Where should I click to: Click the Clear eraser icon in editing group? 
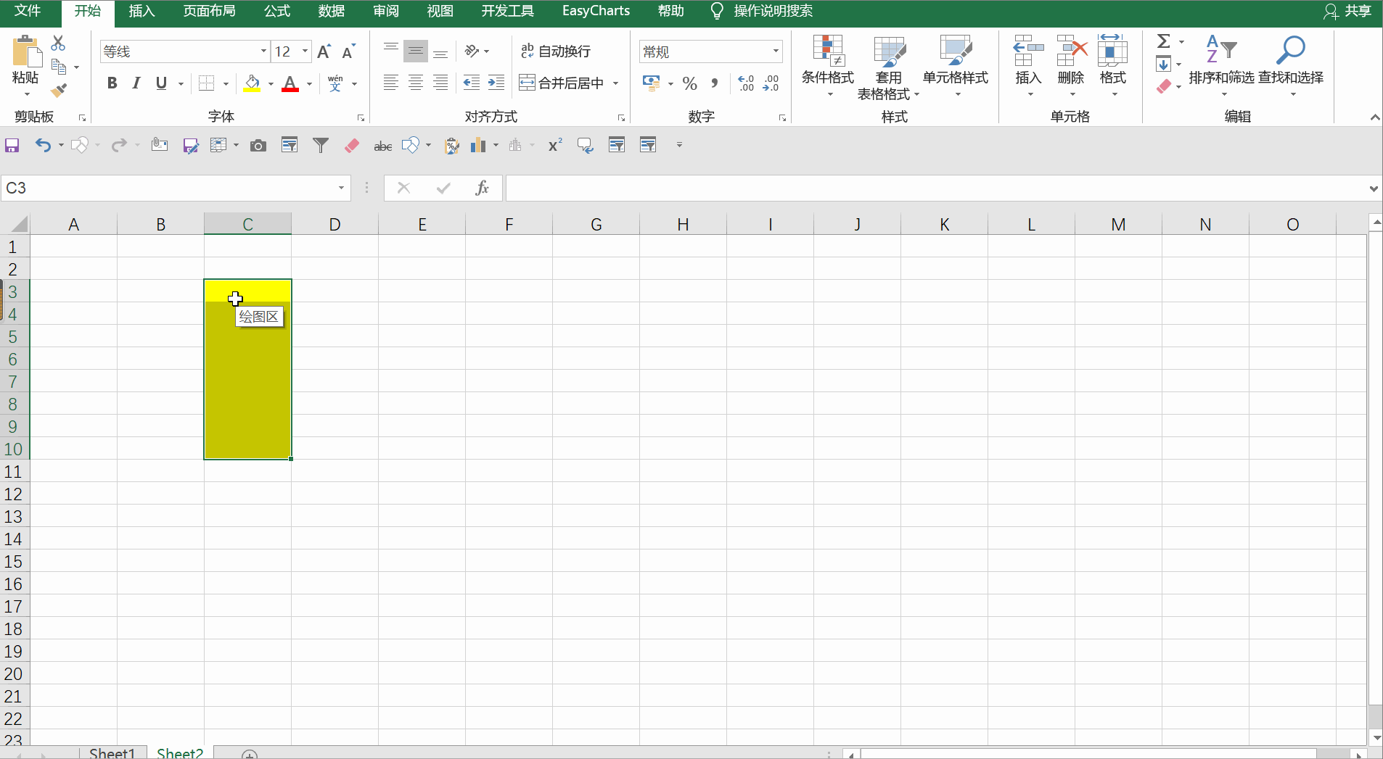(x=1164, y=87)
